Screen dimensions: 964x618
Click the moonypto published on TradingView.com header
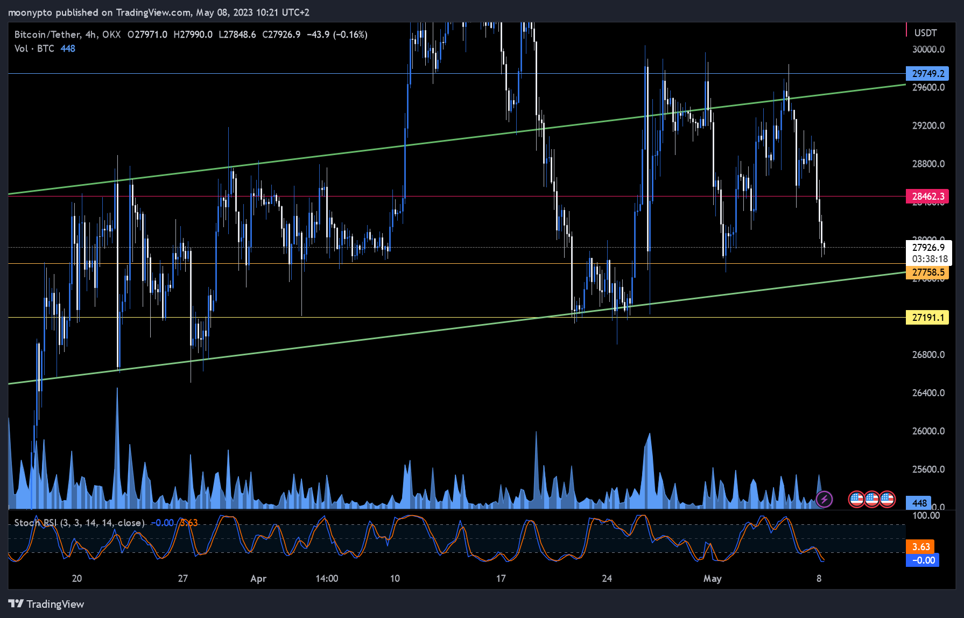pos(158,12)
